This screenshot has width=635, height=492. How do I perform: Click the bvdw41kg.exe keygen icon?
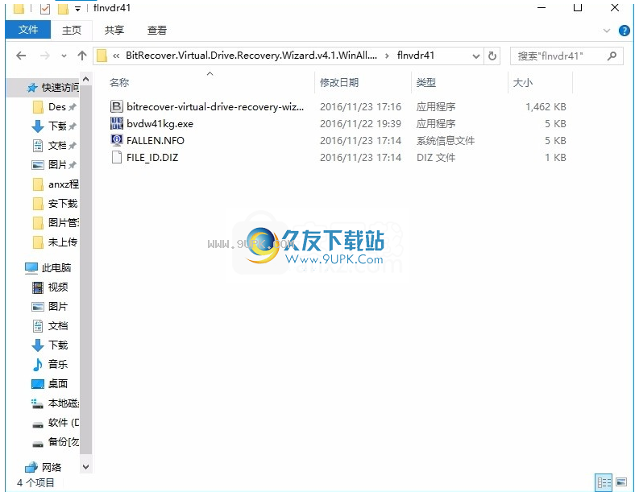coord(116,123)
